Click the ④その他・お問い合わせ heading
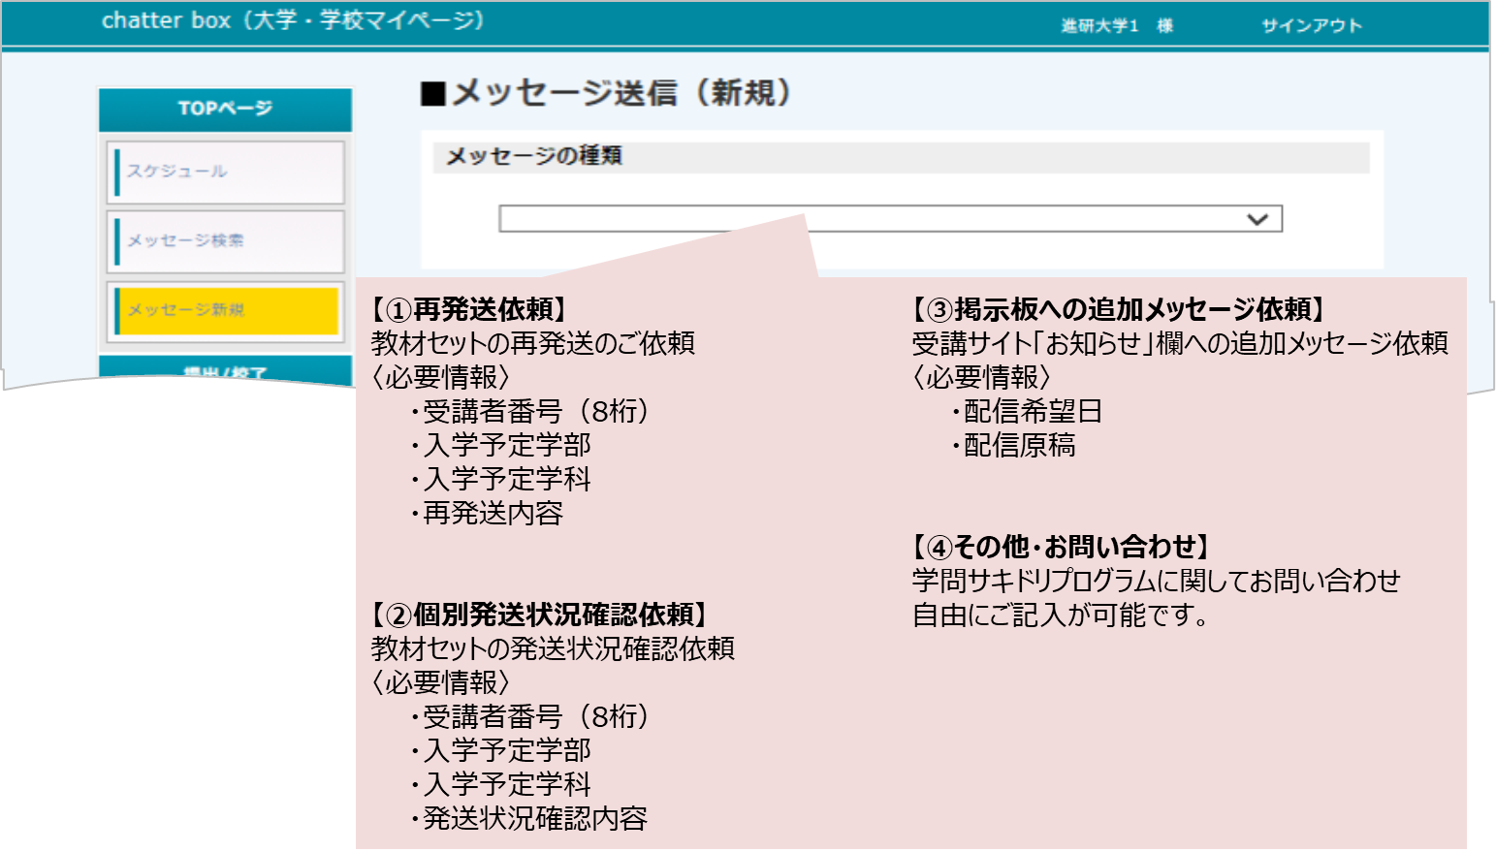 (1061, 547)
